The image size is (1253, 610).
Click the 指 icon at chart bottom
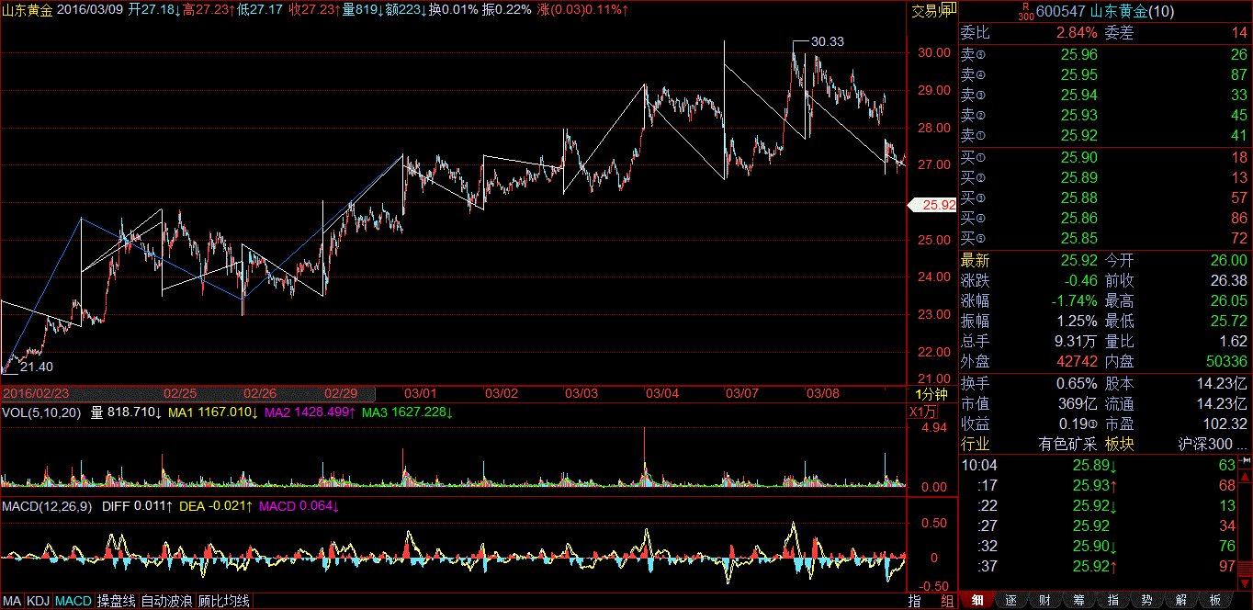point(915,601)
